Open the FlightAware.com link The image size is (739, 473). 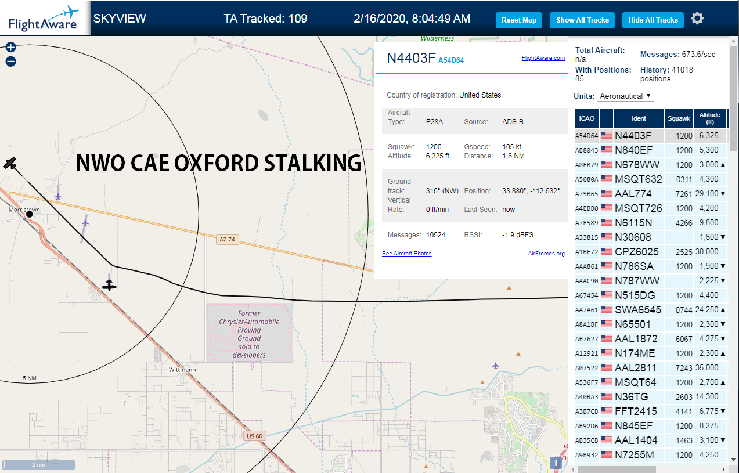click(x=543, y=58)
